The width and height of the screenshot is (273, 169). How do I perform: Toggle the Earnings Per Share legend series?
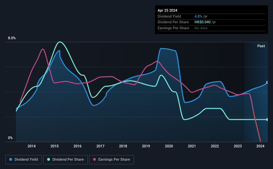(x=111, y=160)
